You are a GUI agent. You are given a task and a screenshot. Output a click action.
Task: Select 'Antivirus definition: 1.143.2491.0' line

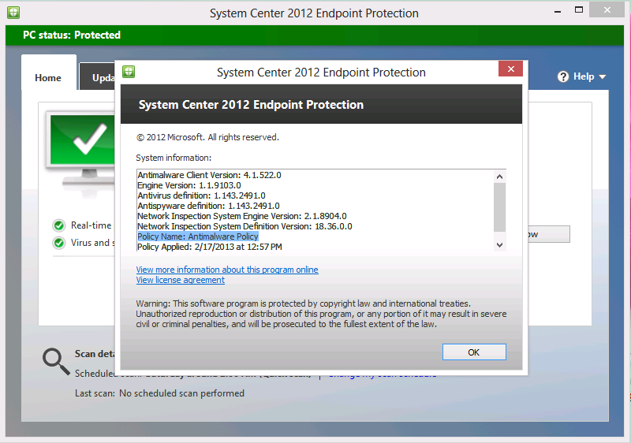pyautogui.click(x=201, y=195)
